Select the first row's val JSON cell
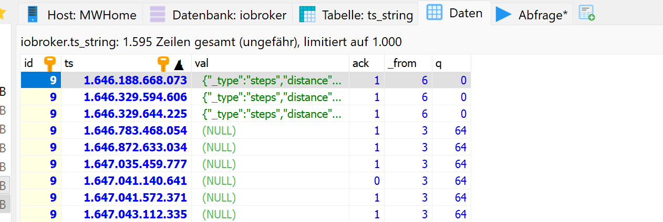Screen dimensions: 663x222 272,81
